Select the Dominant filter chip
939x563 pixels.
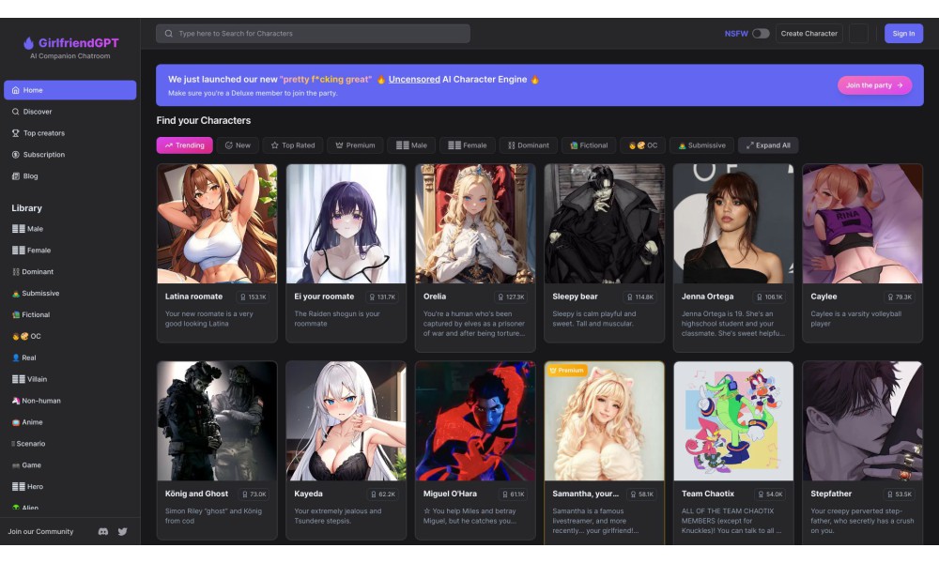tap(528, 145)
